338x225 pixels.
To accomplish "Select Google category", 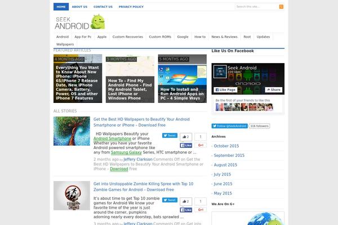I will click(183, 37).
